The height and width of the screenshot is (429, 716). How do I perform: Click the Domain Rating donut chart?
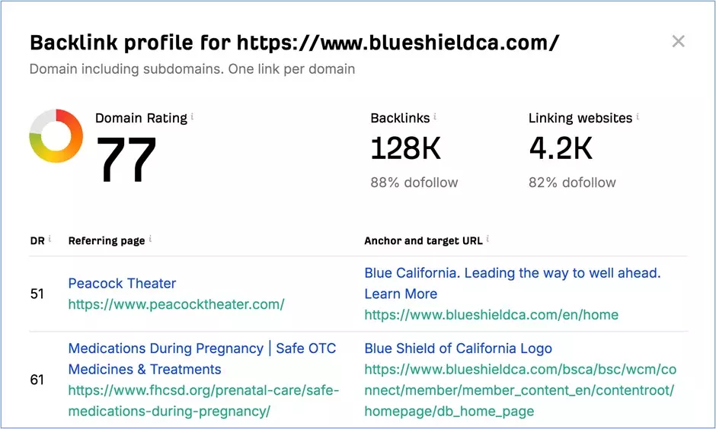coord(56,136)
